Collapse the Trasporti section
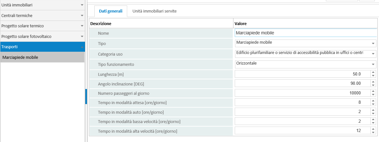Viewport: 379px width, 142px height. 42,47
